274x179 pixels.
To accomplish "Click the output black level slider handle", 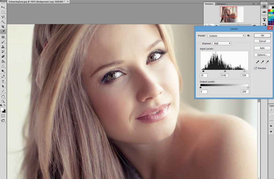I will (x=200, y=87).
